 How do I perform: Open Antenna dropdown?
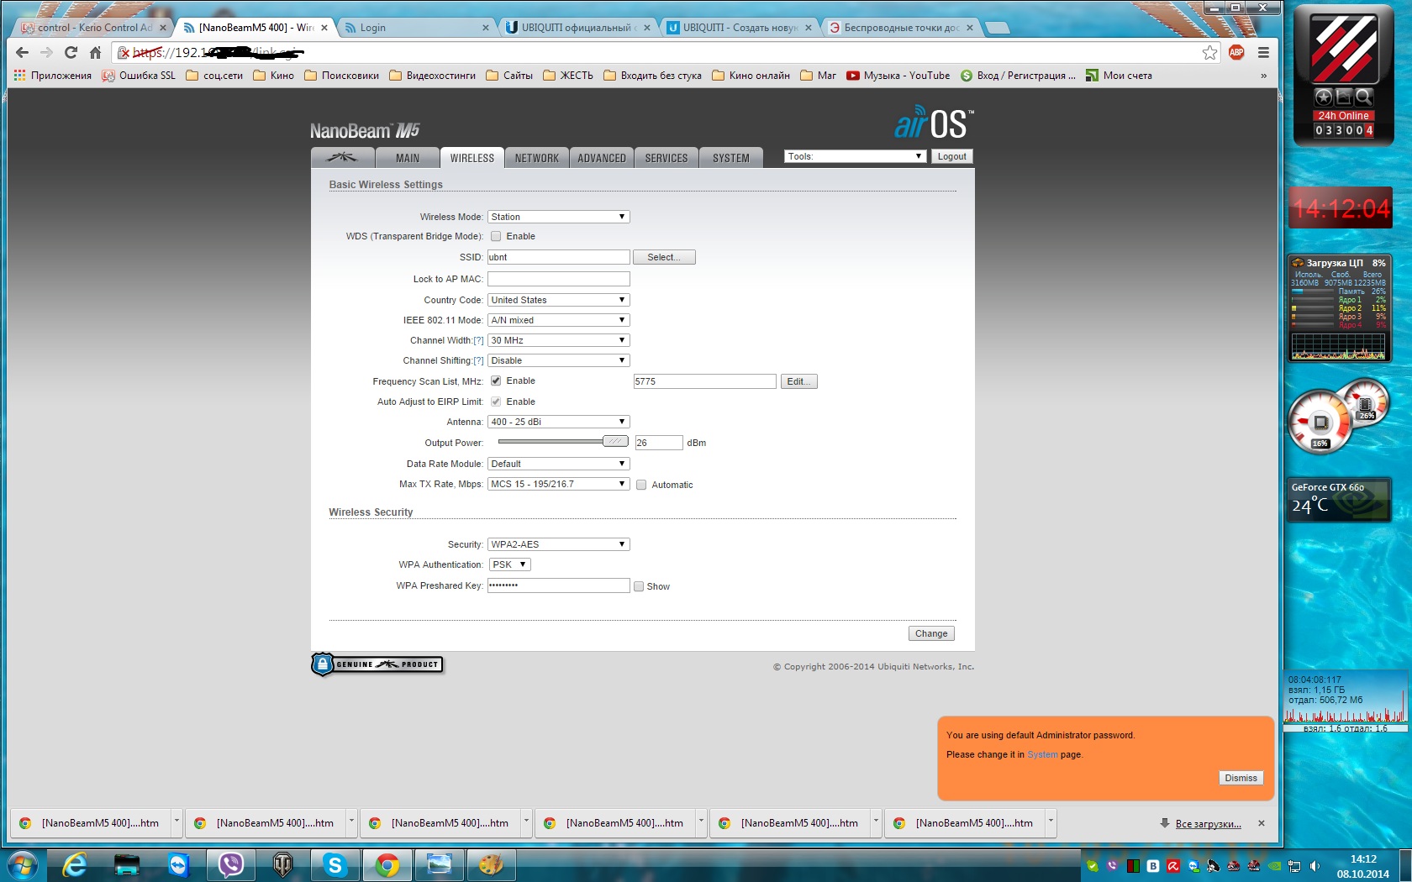coord(558,422)
